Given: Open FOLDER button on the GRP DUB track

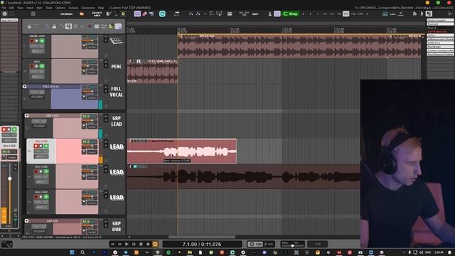Looking at the screenshot, I should (x=39, y=231).
